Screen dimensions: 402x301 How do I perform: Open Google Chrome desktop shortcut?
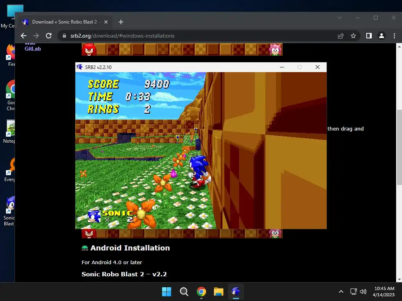click(x=10, y=96)
